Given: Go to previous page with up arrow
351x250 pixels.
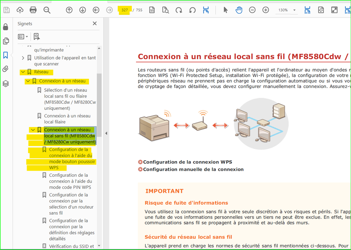Looking at the screenshot, I should [x=69, y=10].
